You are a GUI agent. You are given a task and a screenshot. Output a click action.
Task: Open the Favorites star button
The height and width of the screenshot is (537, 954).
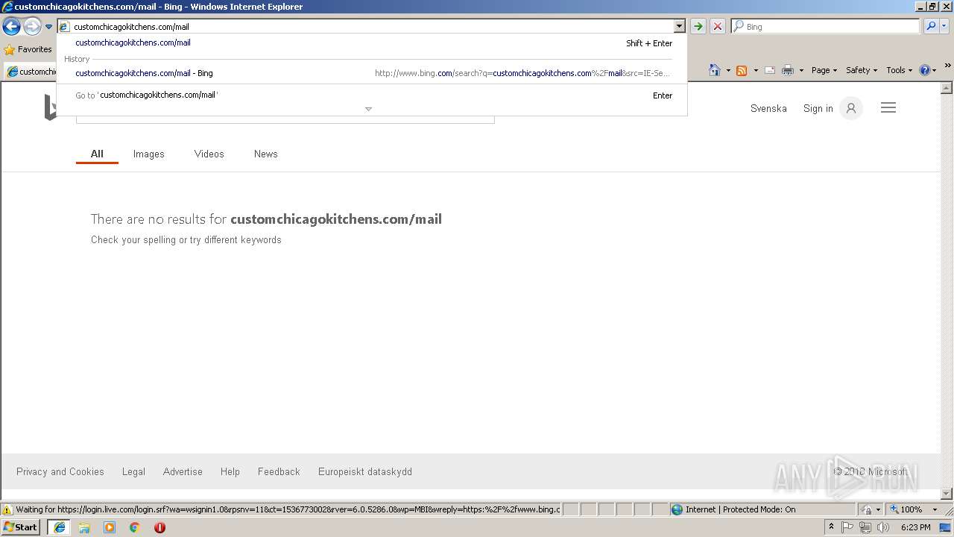28,49
